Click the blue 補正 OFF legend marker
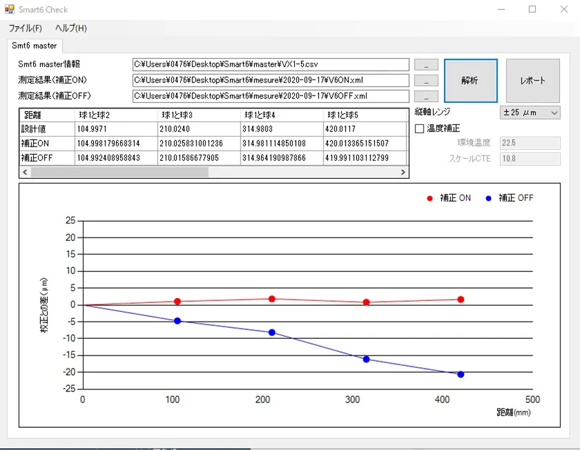Screen dimensions: 580x450 488,198
